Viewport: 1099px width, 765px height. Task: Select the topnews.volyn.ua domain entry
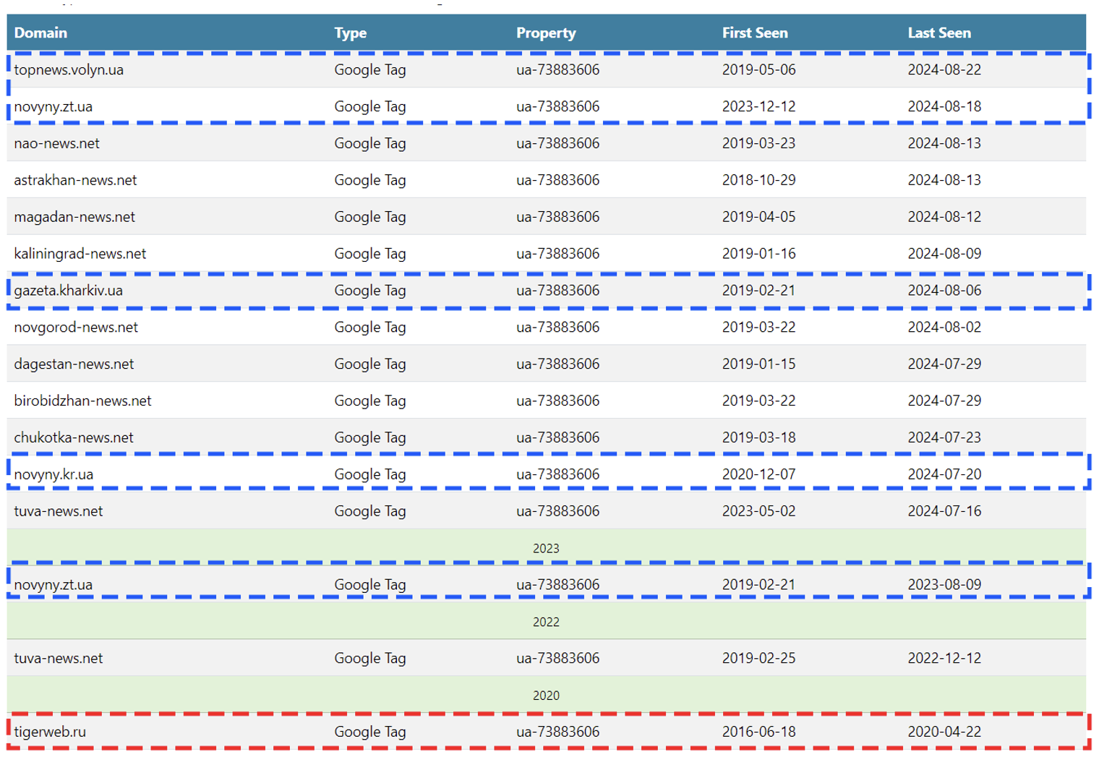tap(69, 69)
